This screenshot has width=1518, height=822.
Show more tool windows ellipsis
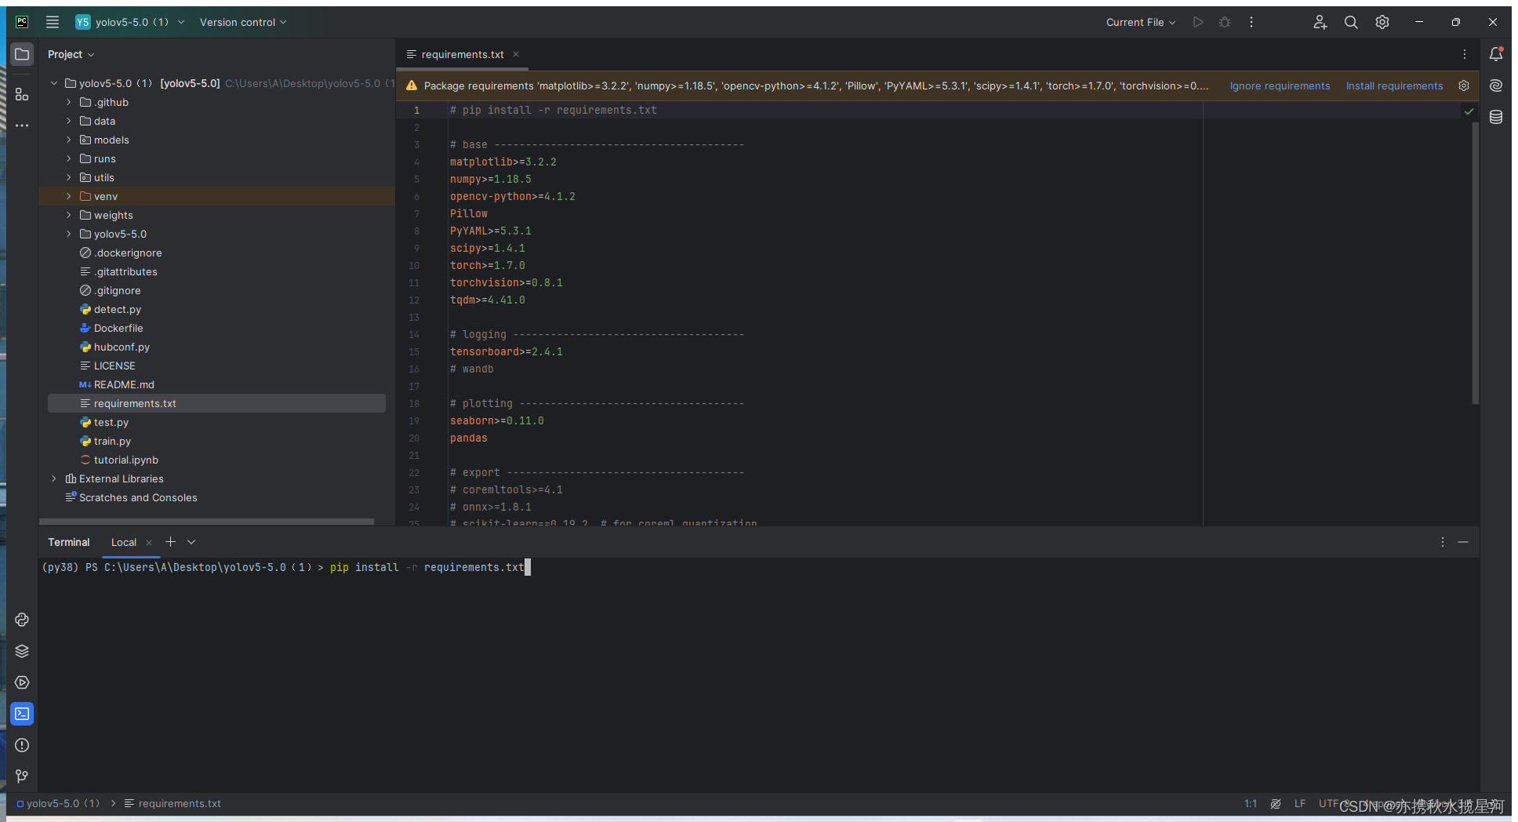coord(22,125)
